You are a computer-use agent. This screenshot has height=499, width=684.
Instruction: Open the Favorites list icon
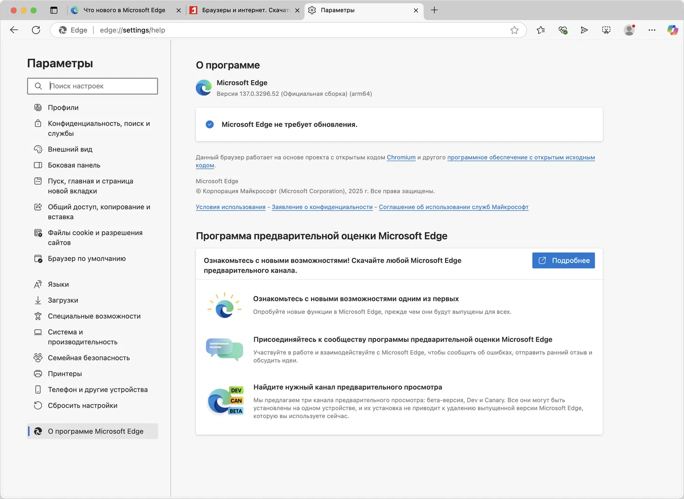541,30
